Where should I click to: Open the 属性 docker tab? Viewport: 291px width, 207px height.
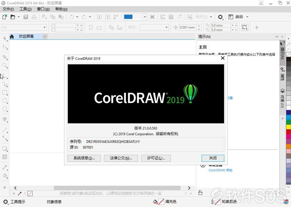pos(282,74)
